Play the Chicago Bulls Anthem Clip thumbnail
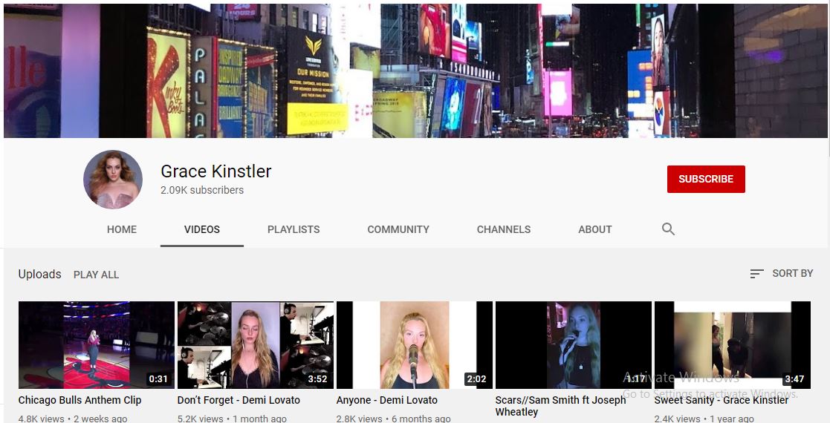This screenshot has width=830, height=423. tap(97, 345)
